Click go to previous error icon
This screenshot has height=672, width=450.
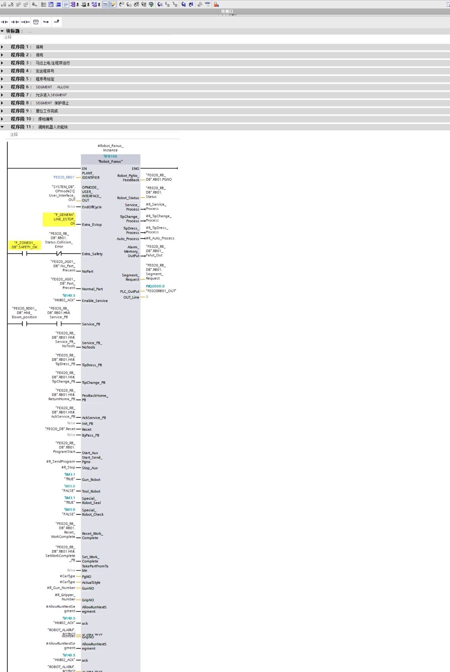pyautogui.click(x=121, y=4)
